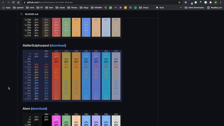
Task: Open the Slack bookmark icon
Action: tap(106, 8)
